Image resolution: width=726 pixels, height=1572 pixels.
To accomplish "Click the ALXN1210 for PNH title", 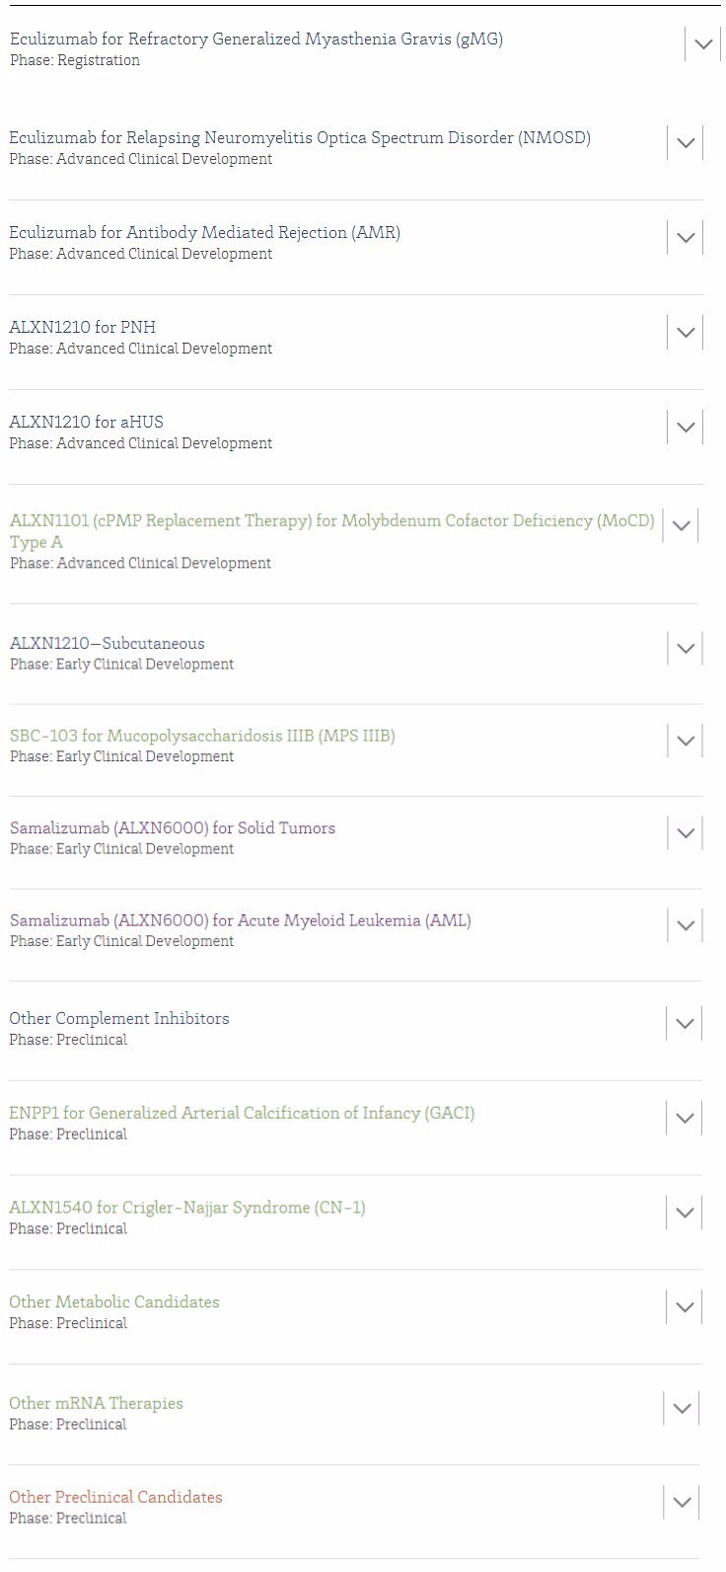I will coord(83,327).
